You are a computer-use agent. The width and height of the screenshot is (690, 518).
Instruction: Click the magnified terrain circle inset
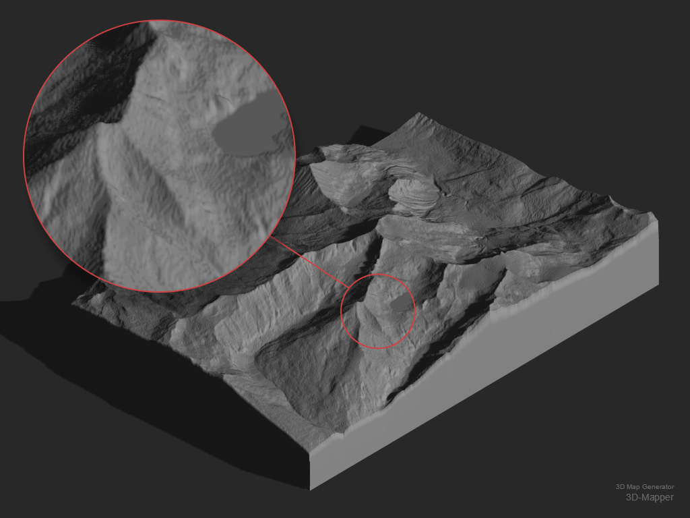[x=159, y=156]
